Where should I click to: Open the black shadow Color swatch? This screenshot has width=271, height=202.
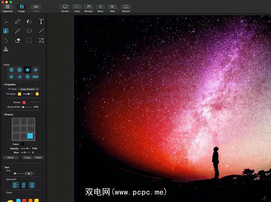23,144
